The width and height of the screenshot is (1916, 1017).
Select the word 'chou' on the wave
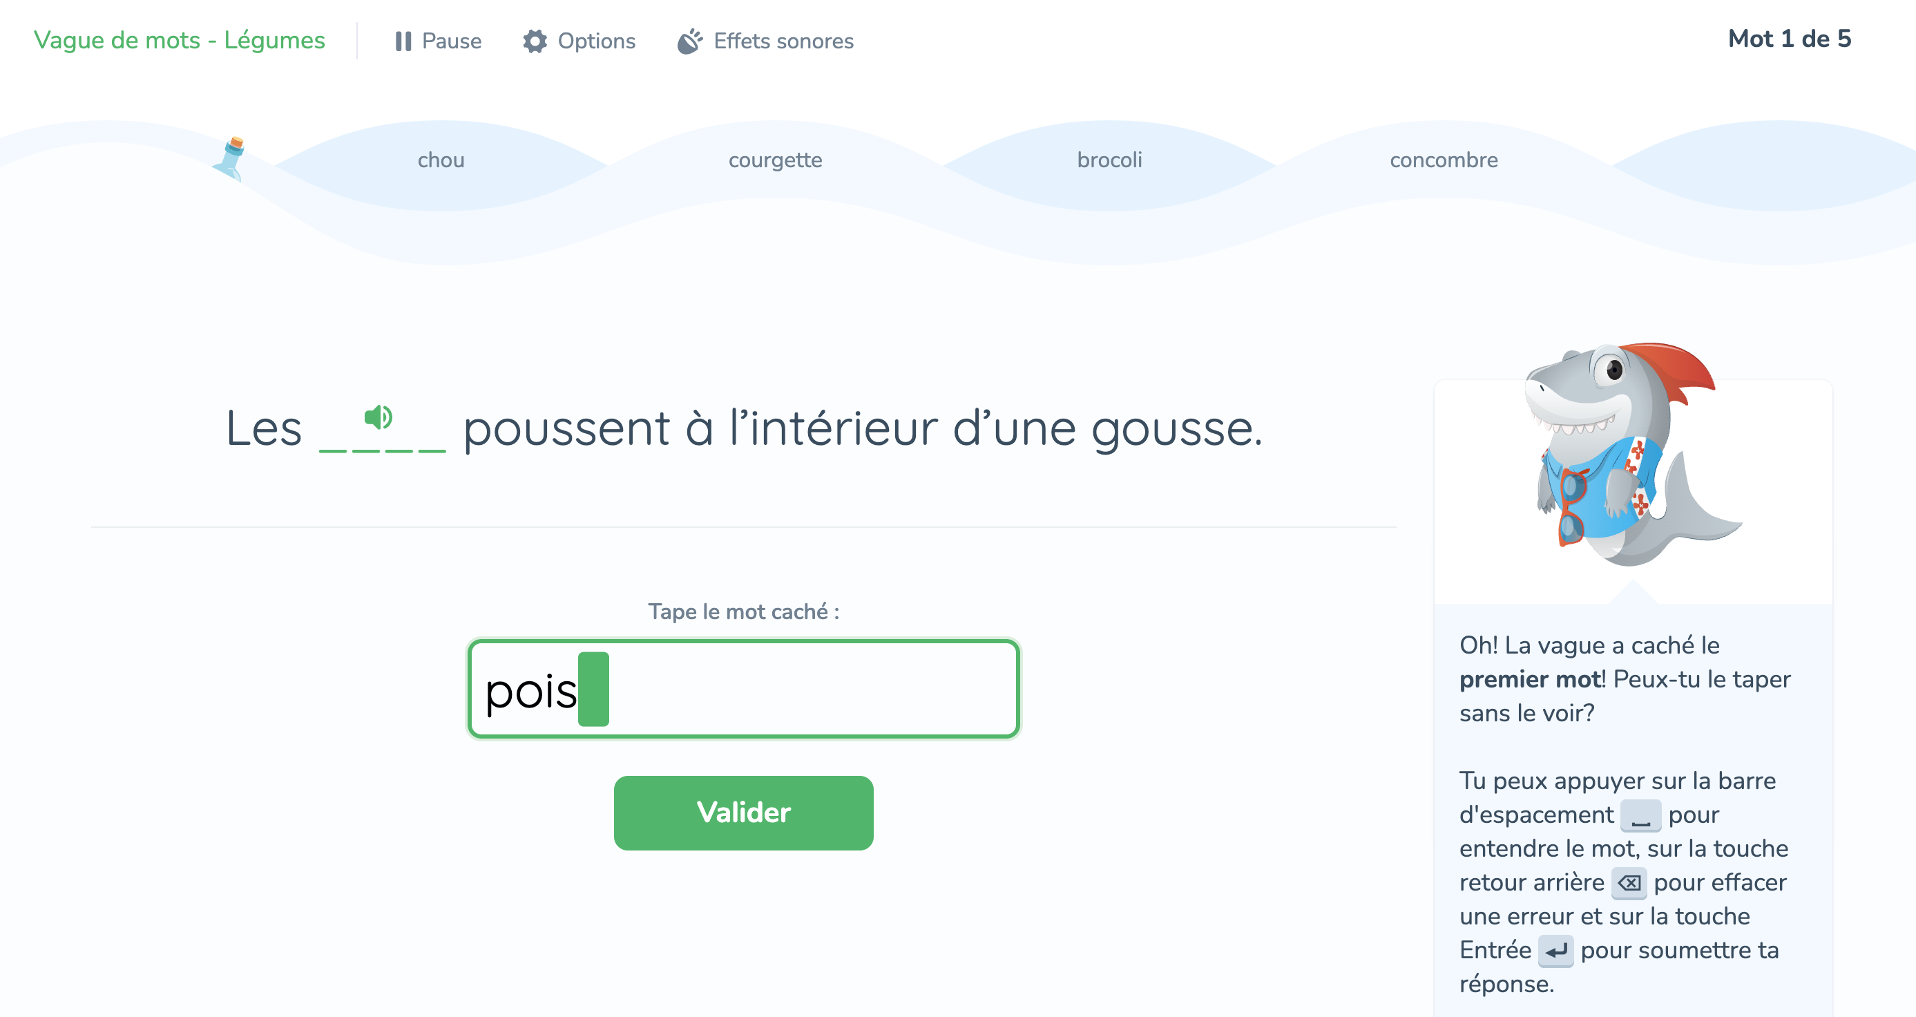[x=441, y=160]
